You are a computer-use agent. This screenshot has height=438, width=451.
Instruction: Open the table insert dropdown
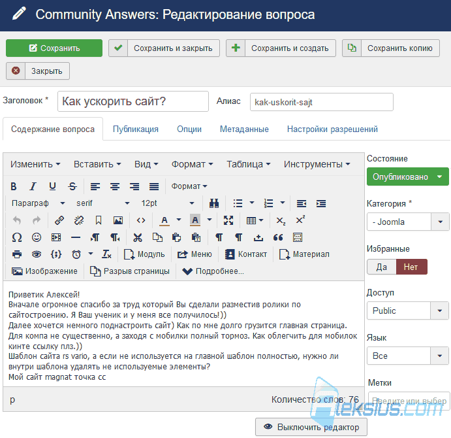(x=255, y=220)
